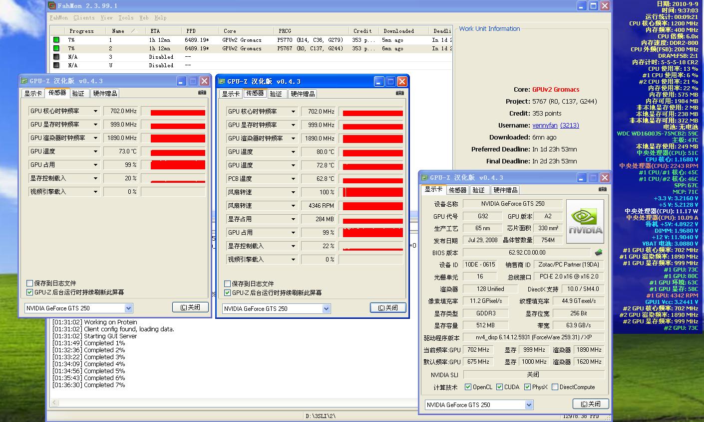Click the BIOS save chip icon in GPU-Z

click(x=599, y=253)
